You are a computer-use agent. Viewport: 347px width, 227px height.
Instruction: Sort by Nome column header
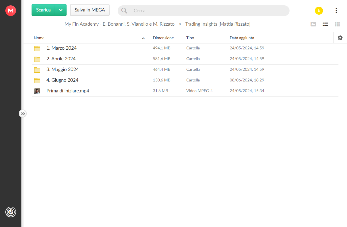(39, 38)
